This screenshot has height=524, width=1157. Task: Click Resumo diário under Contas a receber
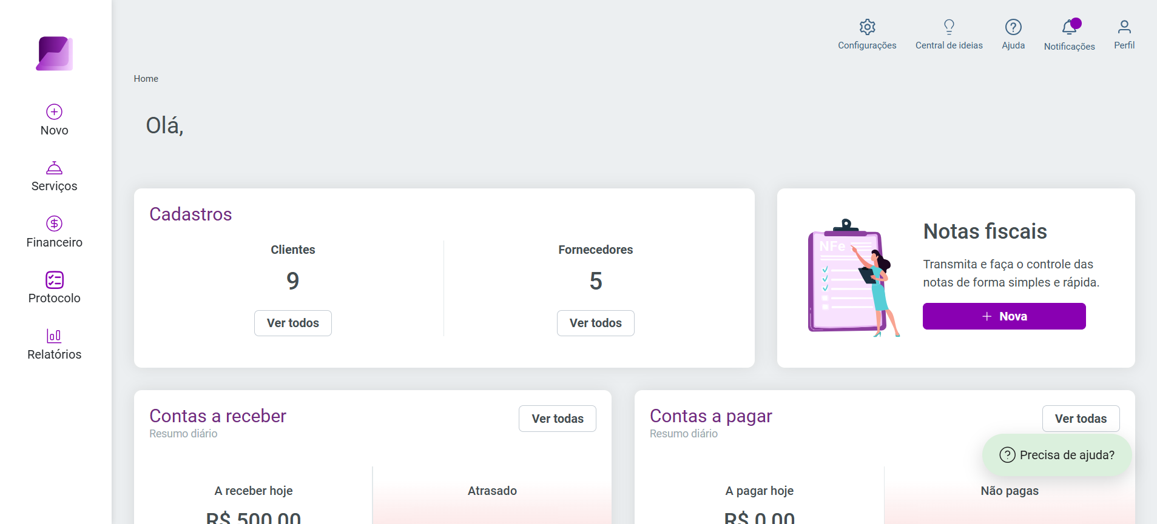click(183, 434)
